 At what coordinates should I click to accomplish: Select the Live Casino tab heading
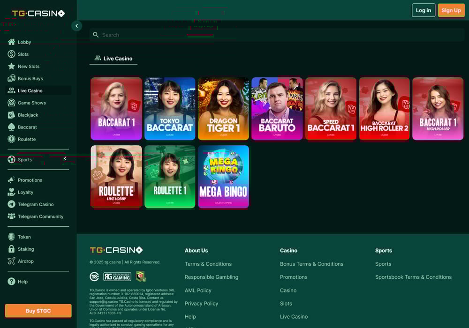(113, 59)
